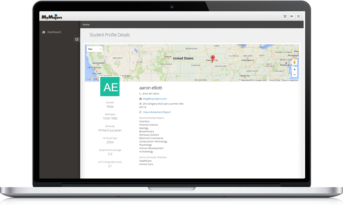This screenshot has height=205, width=343.
Task: Click the fullscreen expand icon in header
Action: 285,16
